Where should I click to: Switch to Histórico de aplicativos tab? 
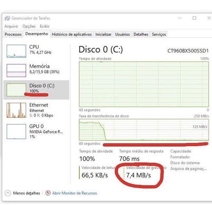click(x=72, y=34)
